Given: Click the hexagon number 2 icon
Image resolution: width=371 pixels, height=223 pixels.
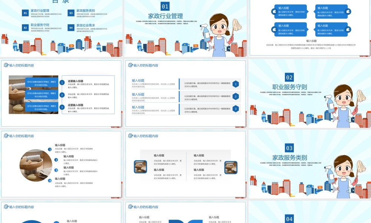Looking at the screenshot, I should click(x=236, y=97).
